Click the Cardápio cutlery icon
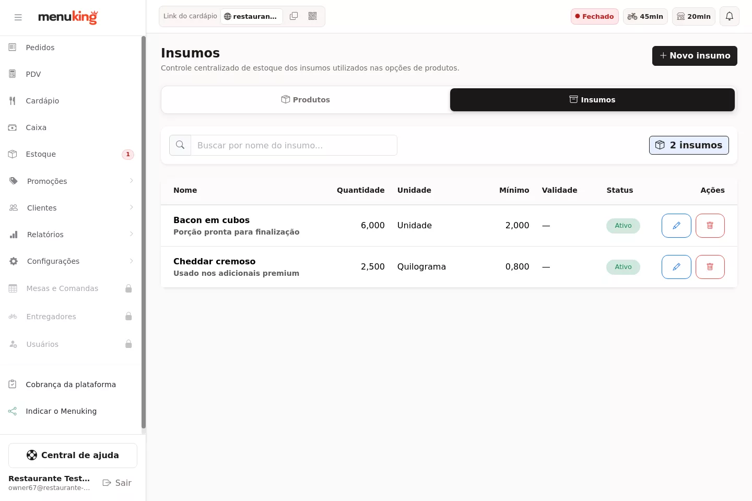 tap(13, 101)
